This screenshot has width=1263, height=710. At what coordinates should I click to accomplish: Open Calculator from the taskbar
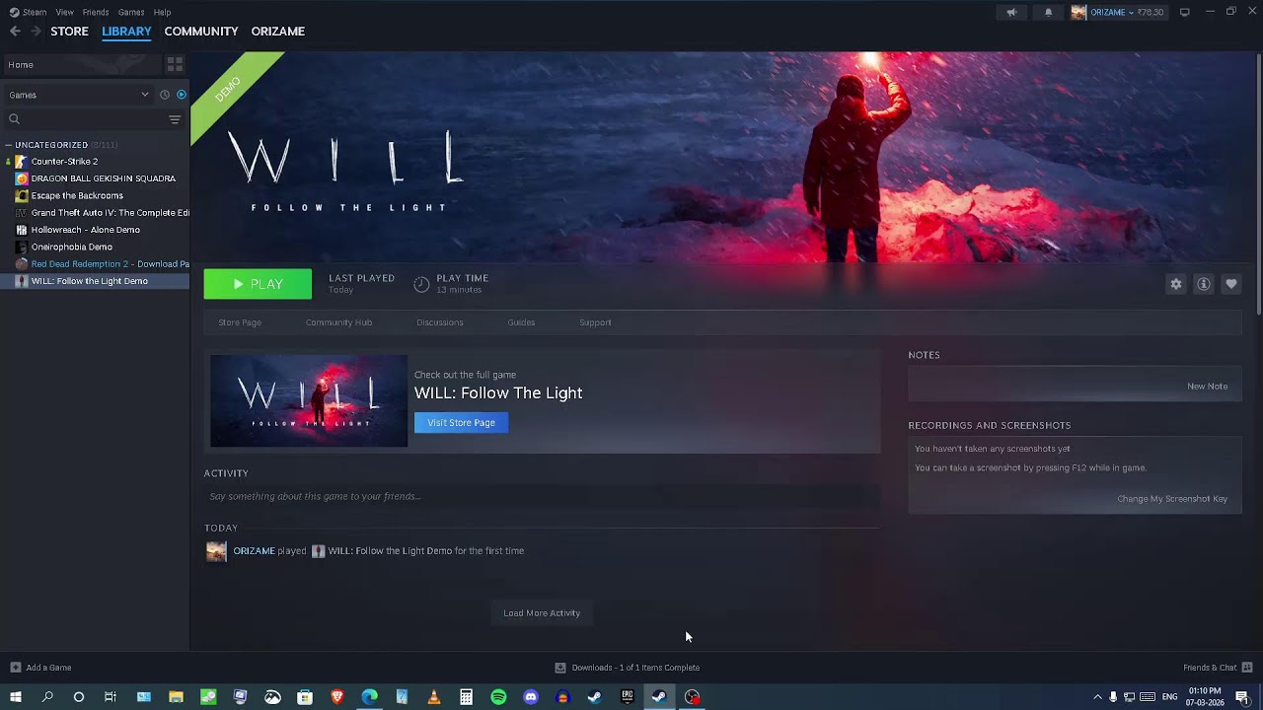(x=466, y=697)
